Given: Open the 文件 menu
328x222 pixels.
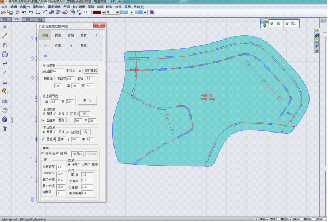Looking at the screenshot, I should pos(4,7).
